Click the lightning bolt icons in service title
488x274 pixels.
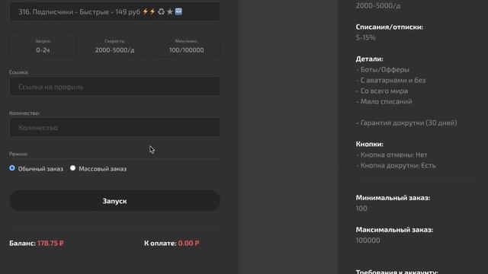(x=149, y=12)
